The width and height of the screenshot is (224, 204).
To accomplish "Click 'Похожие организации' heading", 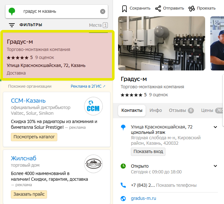I will pos(30,86).
